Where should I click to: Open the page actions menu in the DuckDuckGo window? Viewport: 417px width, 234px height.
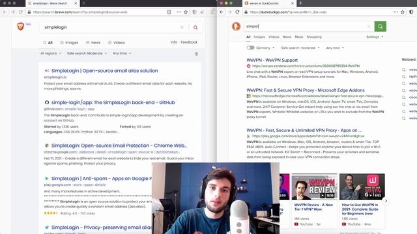[x=395, y=12]
